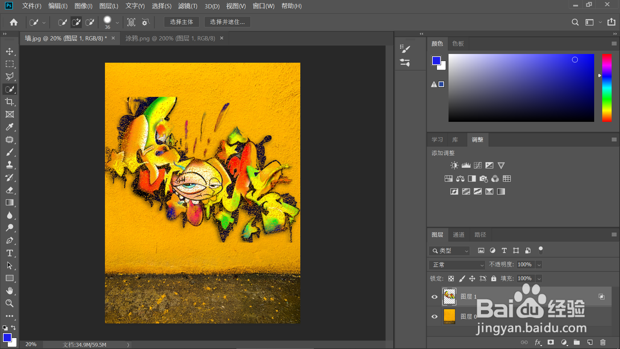The height and width of the screenshot is (349, 620).
Task: Select the Eyedropper tool
Action: pos(9,127)
